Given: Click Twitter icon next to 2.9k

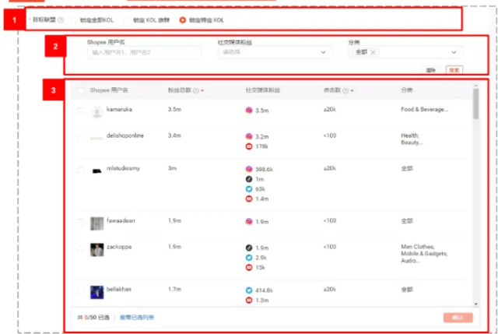Looking at the screenshot, I should tap(249, 258).
